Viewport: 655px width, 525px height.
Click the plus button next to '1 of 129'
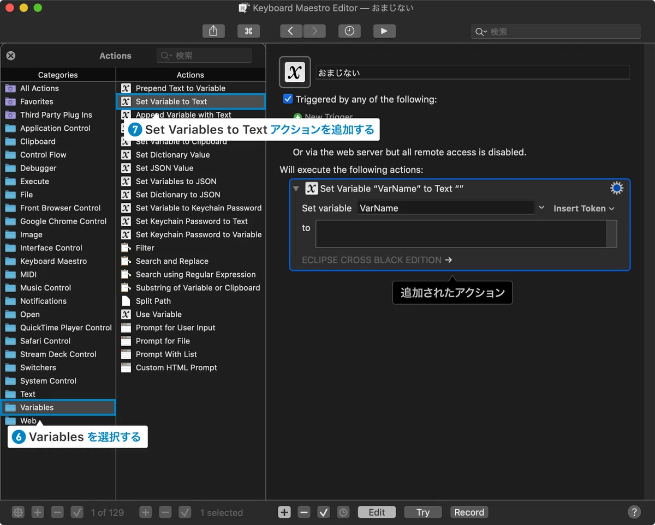tap(38, 512)
